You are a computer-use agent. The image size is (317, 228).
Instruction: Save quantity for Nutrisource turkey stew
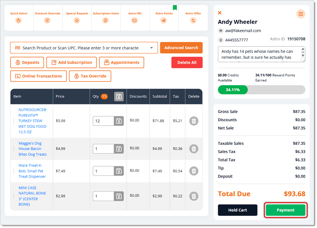(119, 121)
